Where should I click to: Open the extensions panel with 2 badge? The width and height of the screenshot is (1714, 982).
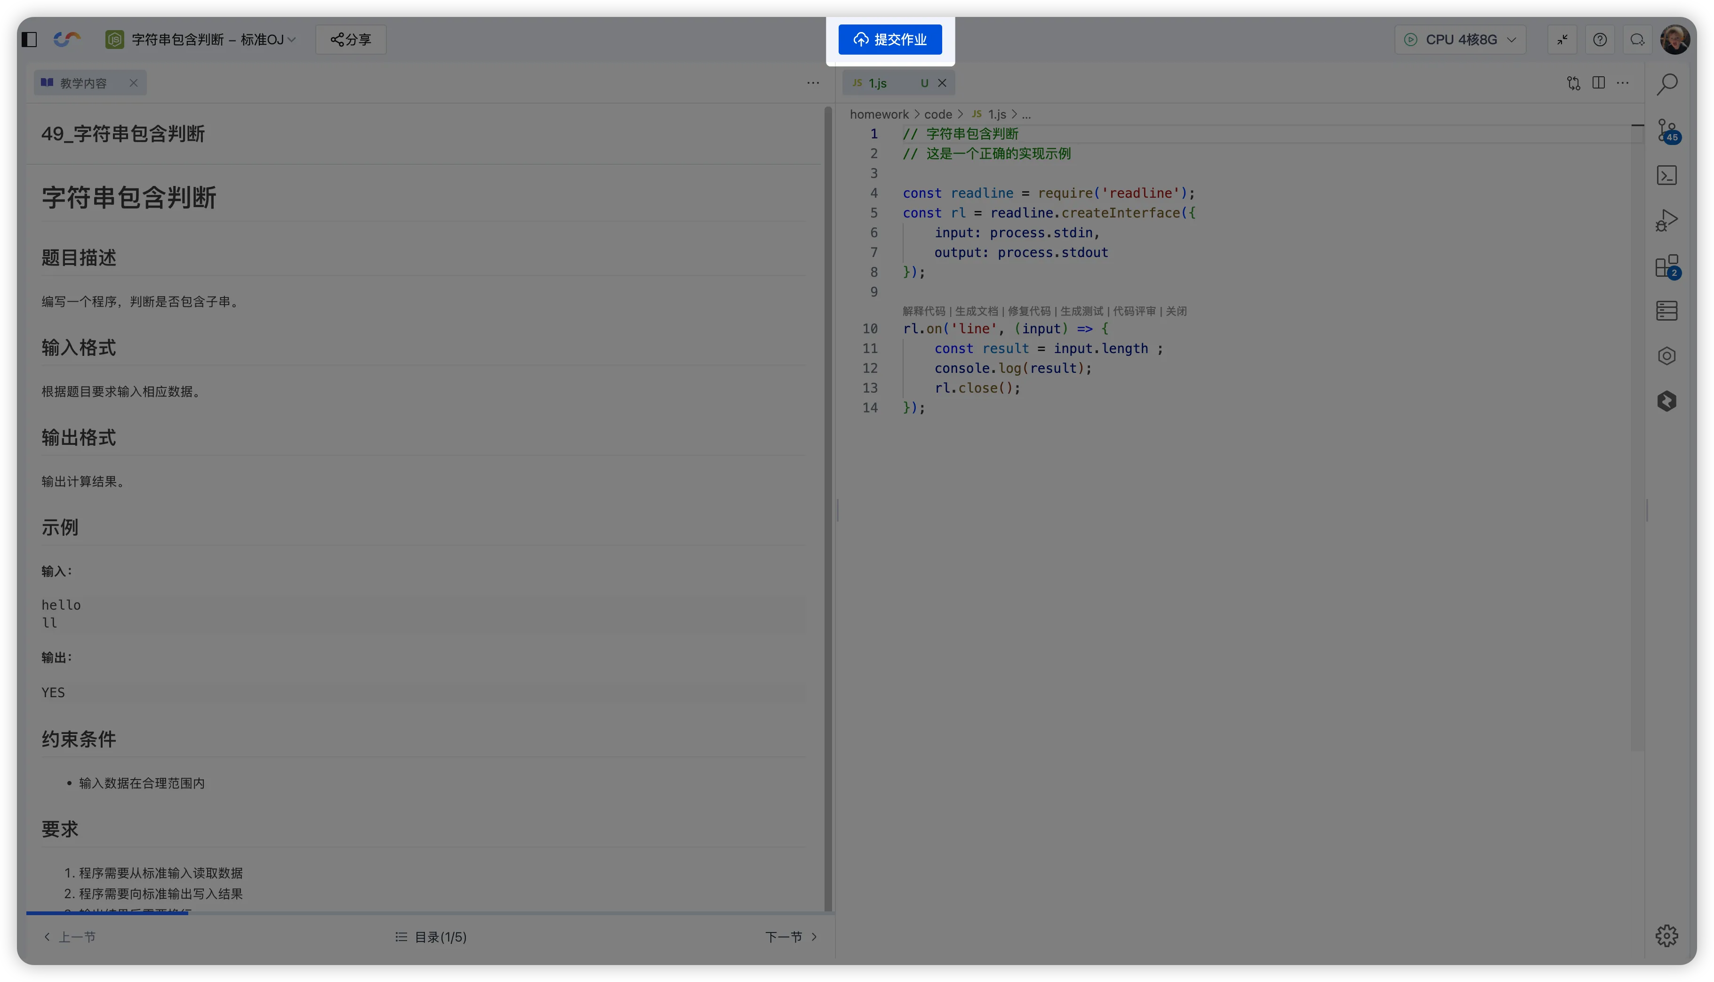(x=1667, y=266)
